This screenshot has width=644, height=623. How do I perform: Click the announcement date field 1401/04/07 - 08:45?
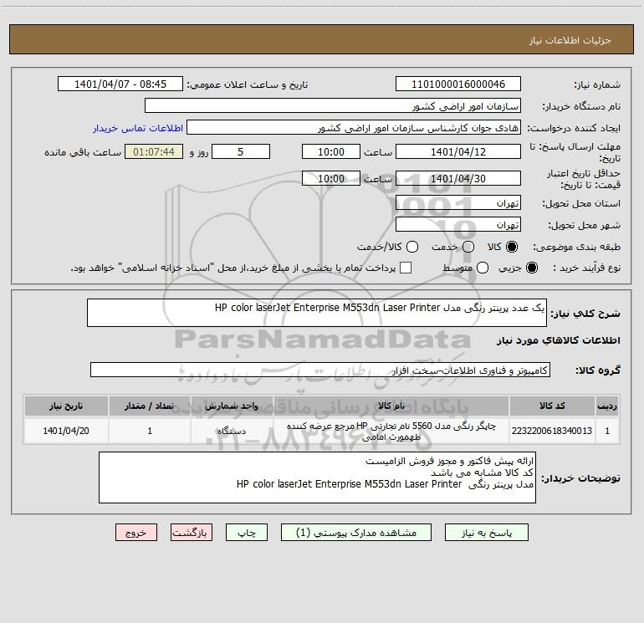pos(120,84)
